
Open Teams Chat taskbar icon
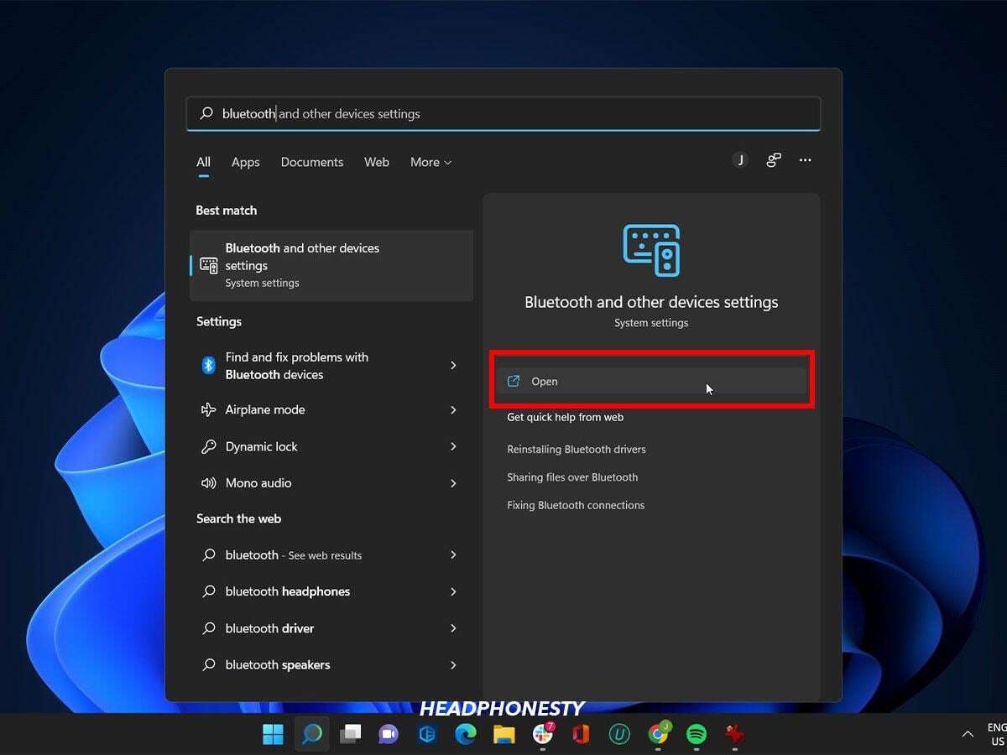pyautogui.click(x=388, y=735)
